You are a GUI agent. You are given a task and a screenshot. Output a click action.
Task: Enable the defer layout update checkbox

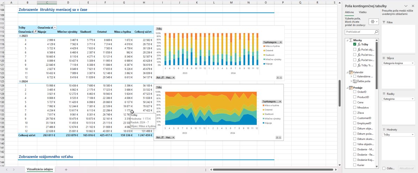384,168
